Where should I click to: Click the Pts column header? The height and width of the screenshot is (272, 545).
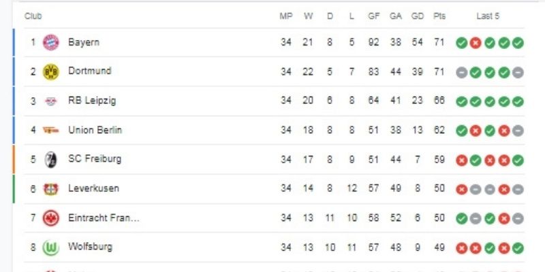(x=439, y=16)
